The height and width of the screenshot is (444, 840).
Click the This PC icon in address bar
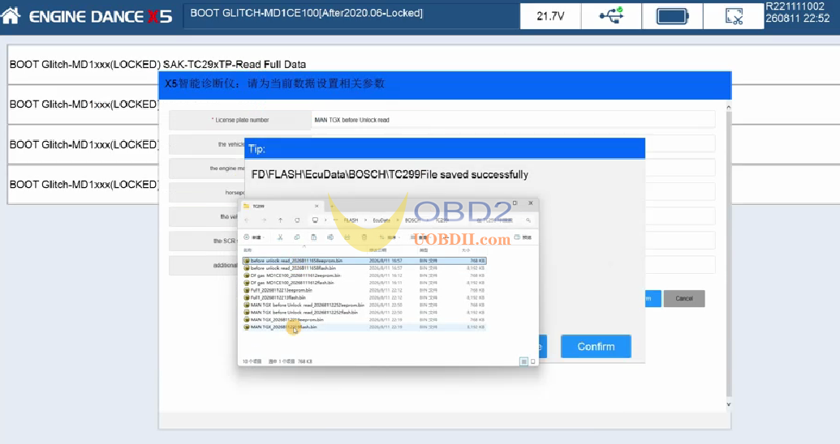pyautogui.click(x=315, y=220)
